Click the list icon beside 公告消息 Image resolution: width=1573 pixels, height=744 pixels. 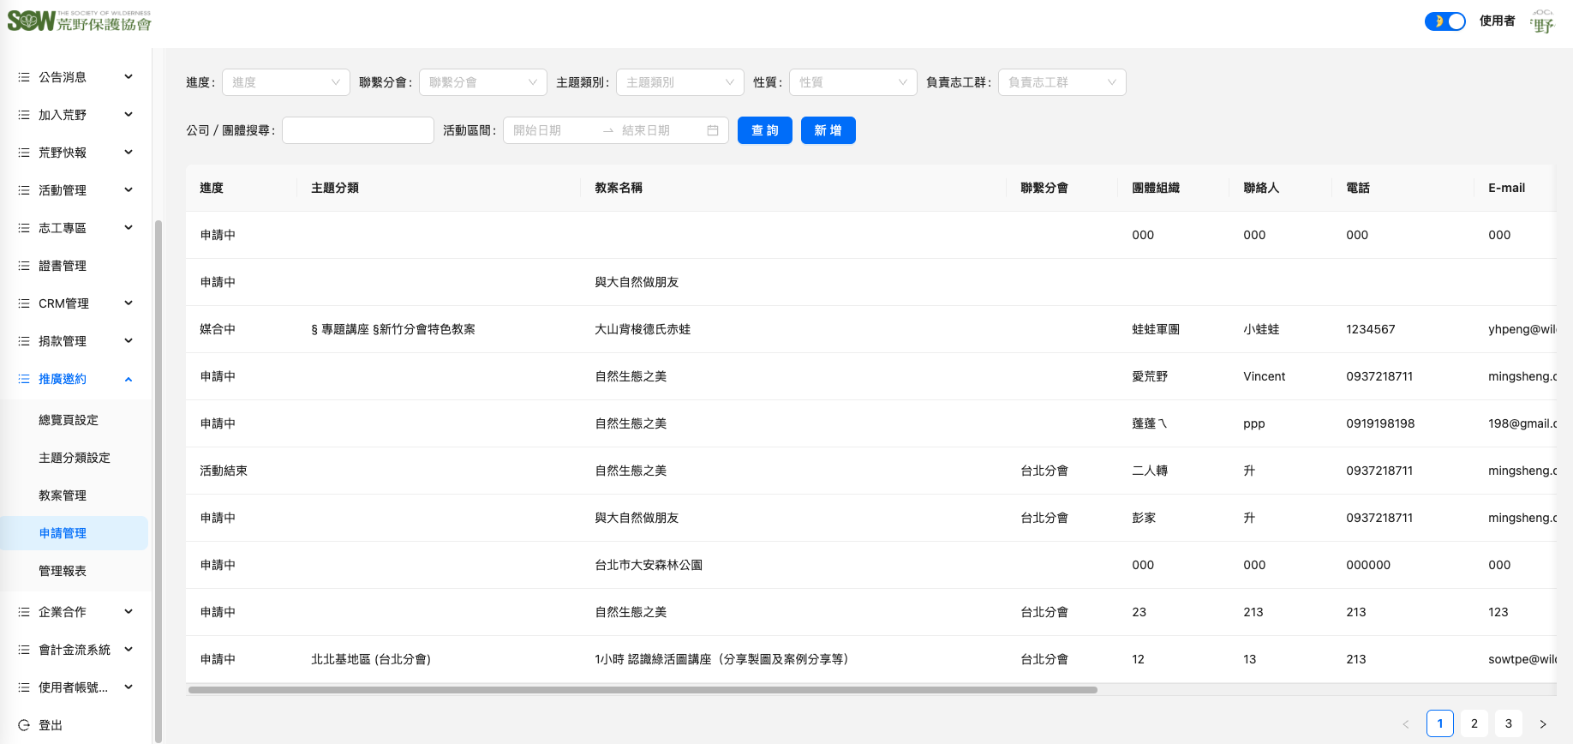[24, 77]
